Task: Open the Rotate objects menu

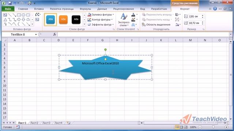Action: 178,24
